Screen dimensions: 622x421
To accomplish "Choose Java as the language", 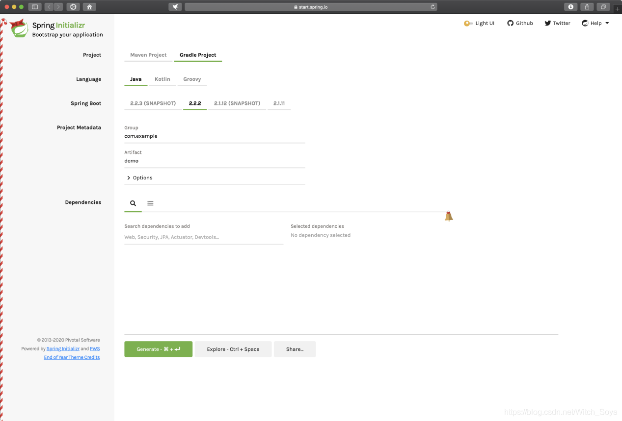I will 136,79.
